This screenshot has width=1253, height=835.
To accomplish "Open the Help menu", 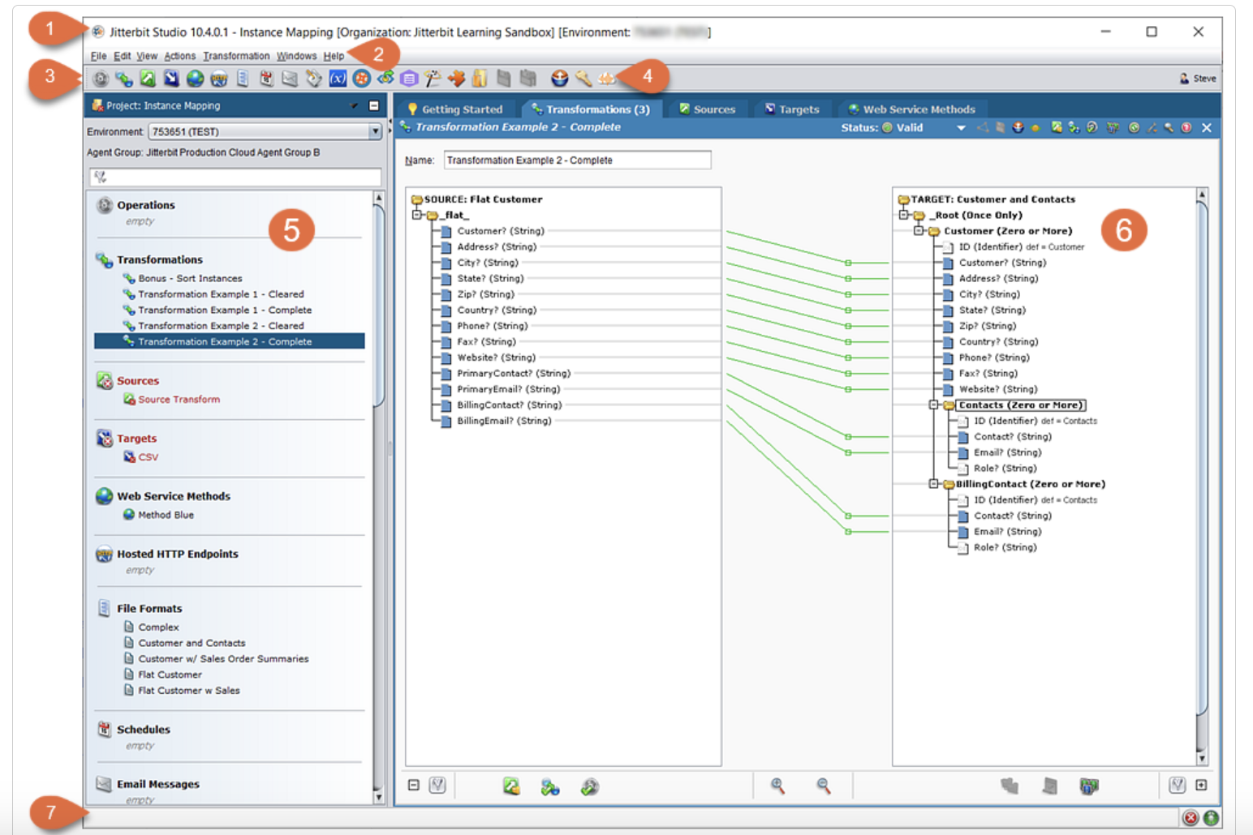I will click(x=334, y=56).
